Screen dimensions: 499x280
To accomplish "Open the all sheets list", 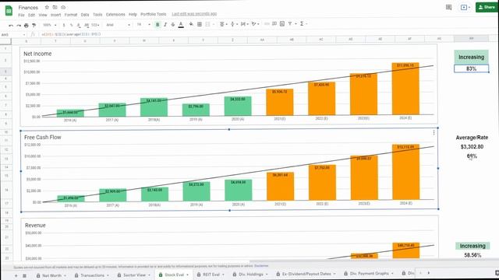I will tap(24, 275).
